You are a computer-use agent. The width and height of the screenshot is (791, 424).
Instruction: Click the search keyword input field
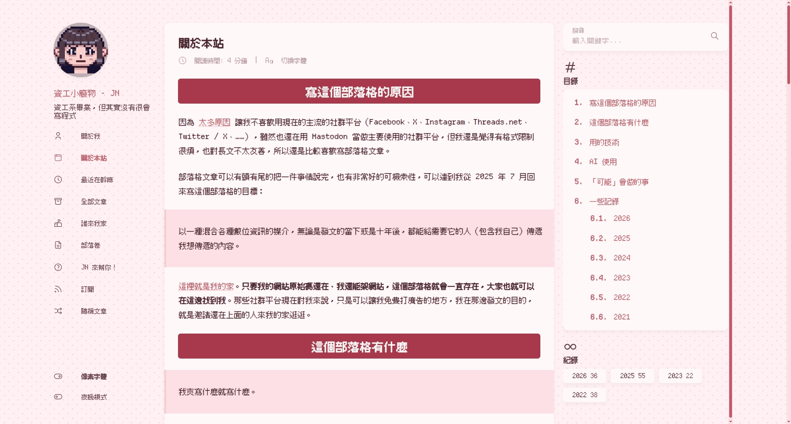tap(636, 40)
